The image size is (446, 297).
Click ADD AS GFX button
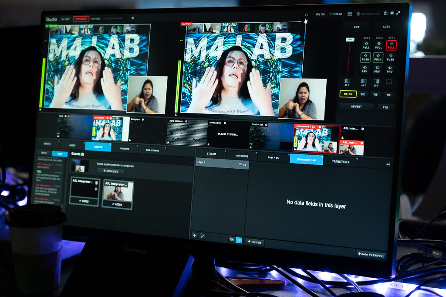(x=110, y=171)
